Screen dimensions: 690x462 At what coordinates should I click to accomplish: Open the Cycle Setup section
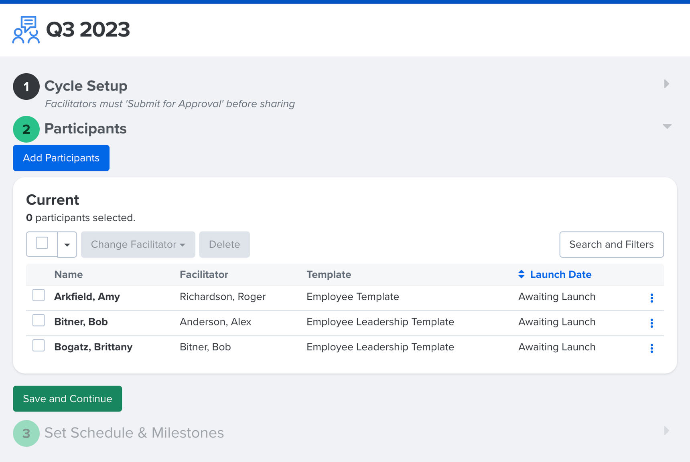[x=666, y=84]
